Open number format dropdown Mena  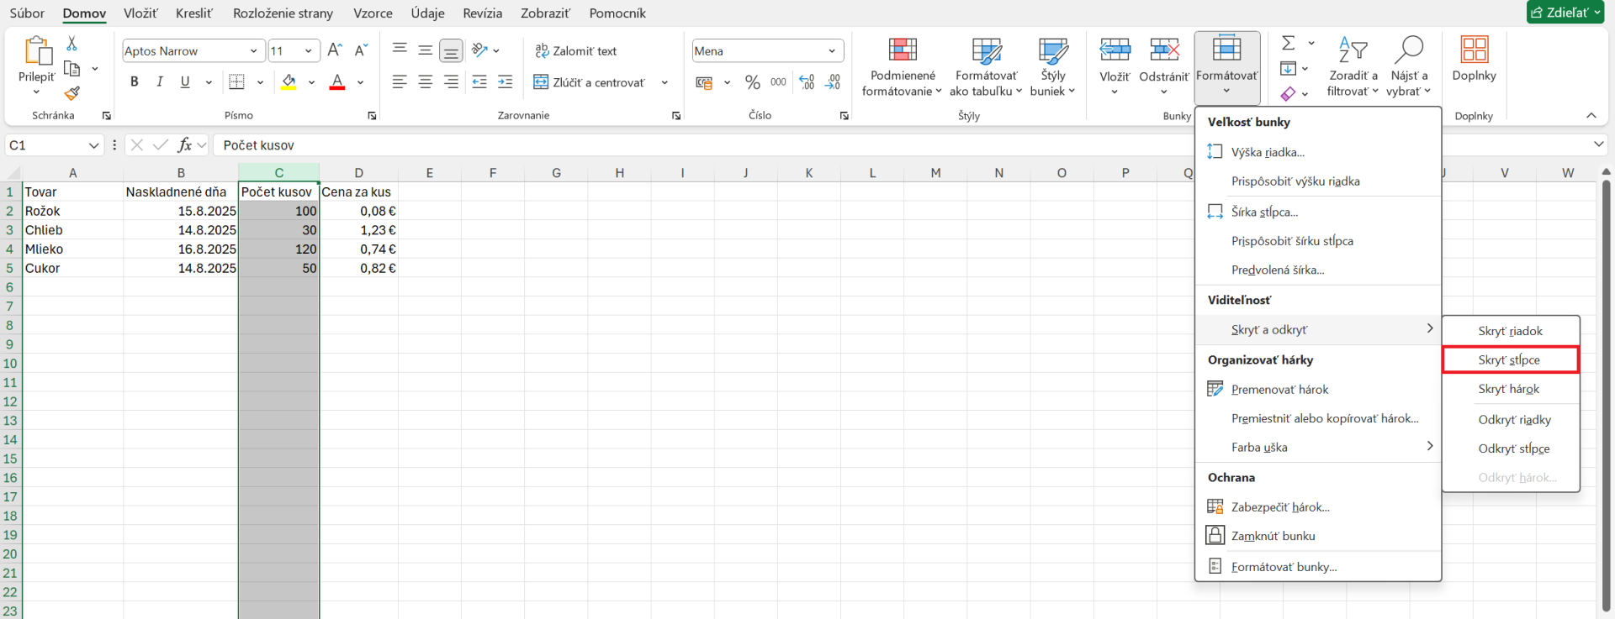tap(832, 51)
